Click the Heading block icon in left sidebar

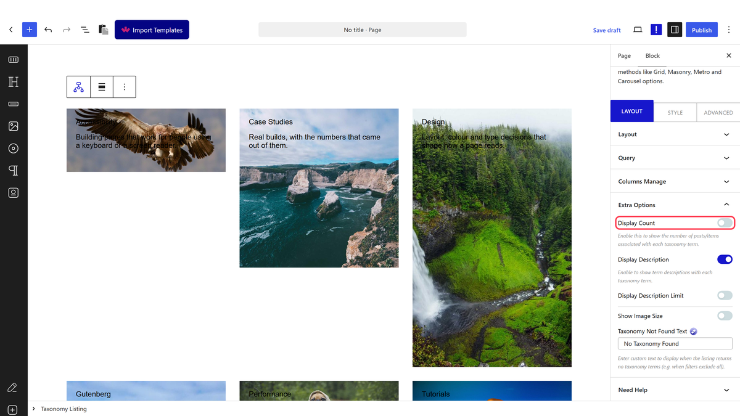pos(14,82)
